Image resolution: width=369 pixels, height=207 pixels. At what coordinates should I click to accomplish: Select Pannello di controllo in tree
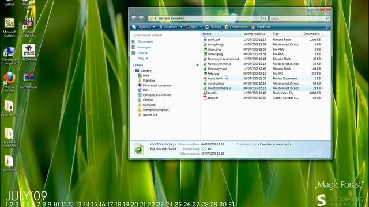click(x=157, y=95)
